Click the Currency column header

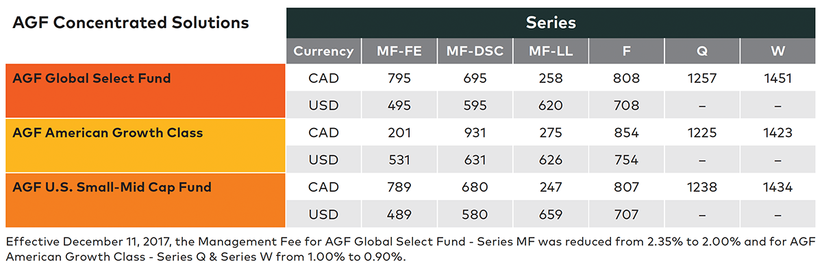(x=323, y=51)
